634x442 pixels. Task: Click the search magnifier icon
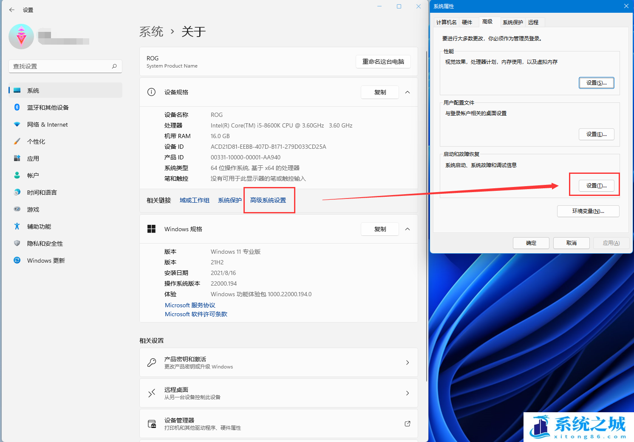tap(114, 66)
